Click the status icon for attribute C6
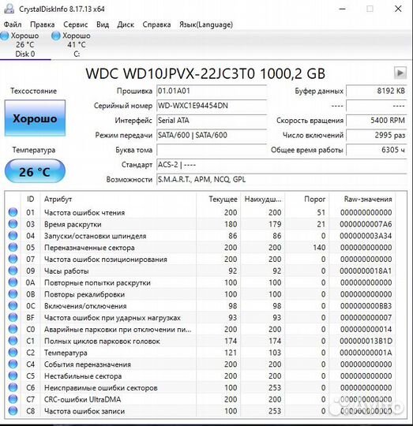The image size is (413, 426). (13, 387)
